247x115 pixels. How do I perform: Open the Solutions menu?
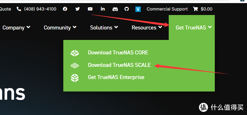pyautogui.click(x=101, y=28)
